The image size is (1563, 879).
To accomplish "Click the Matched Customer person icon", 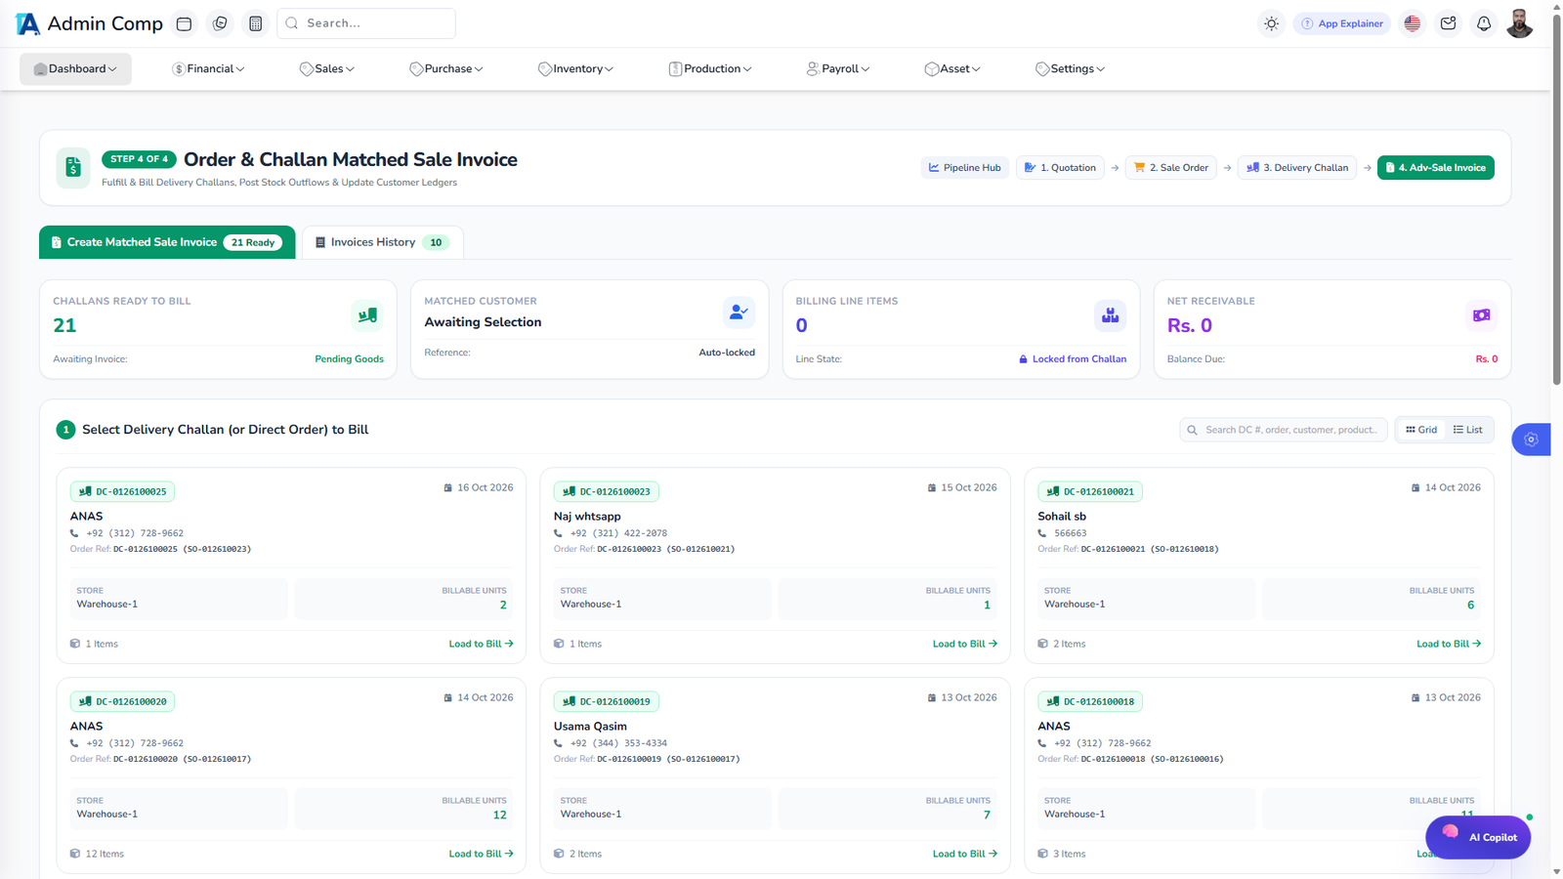I will 739,313.
